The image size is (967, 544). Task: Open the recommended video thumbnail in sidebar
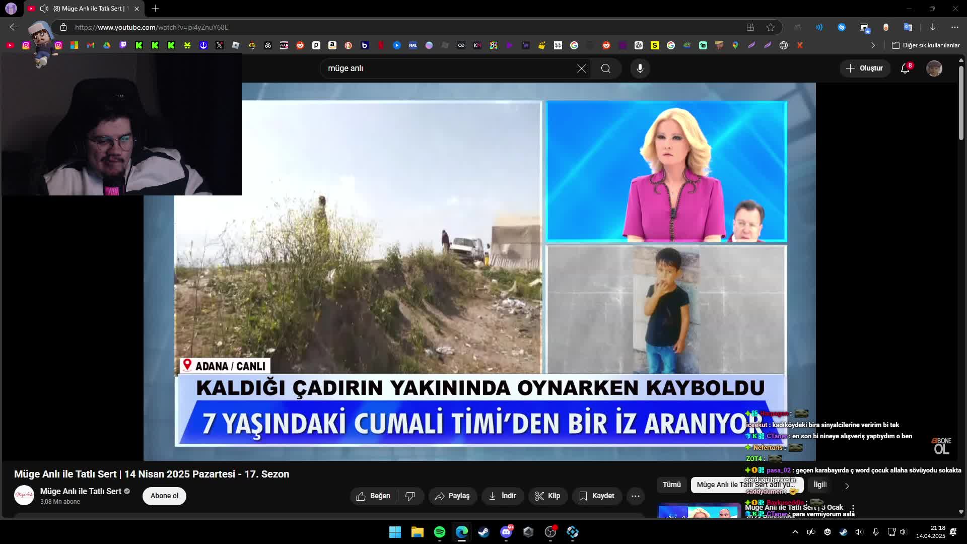coord(699,510)
